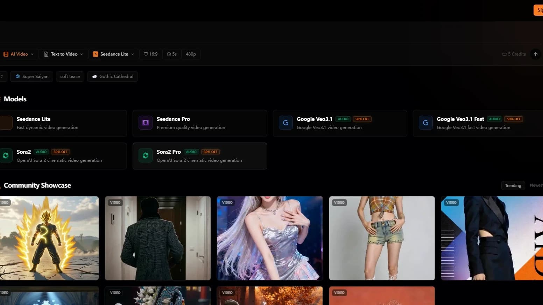Select the 480p resolution option
Viewport: 543px width, 305px height.
click(x=190, y=54)
